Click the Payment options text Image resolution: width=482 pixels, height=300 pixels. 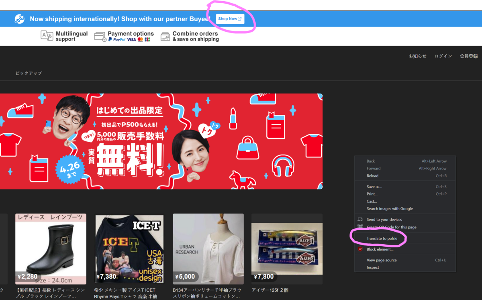(131, 34)
